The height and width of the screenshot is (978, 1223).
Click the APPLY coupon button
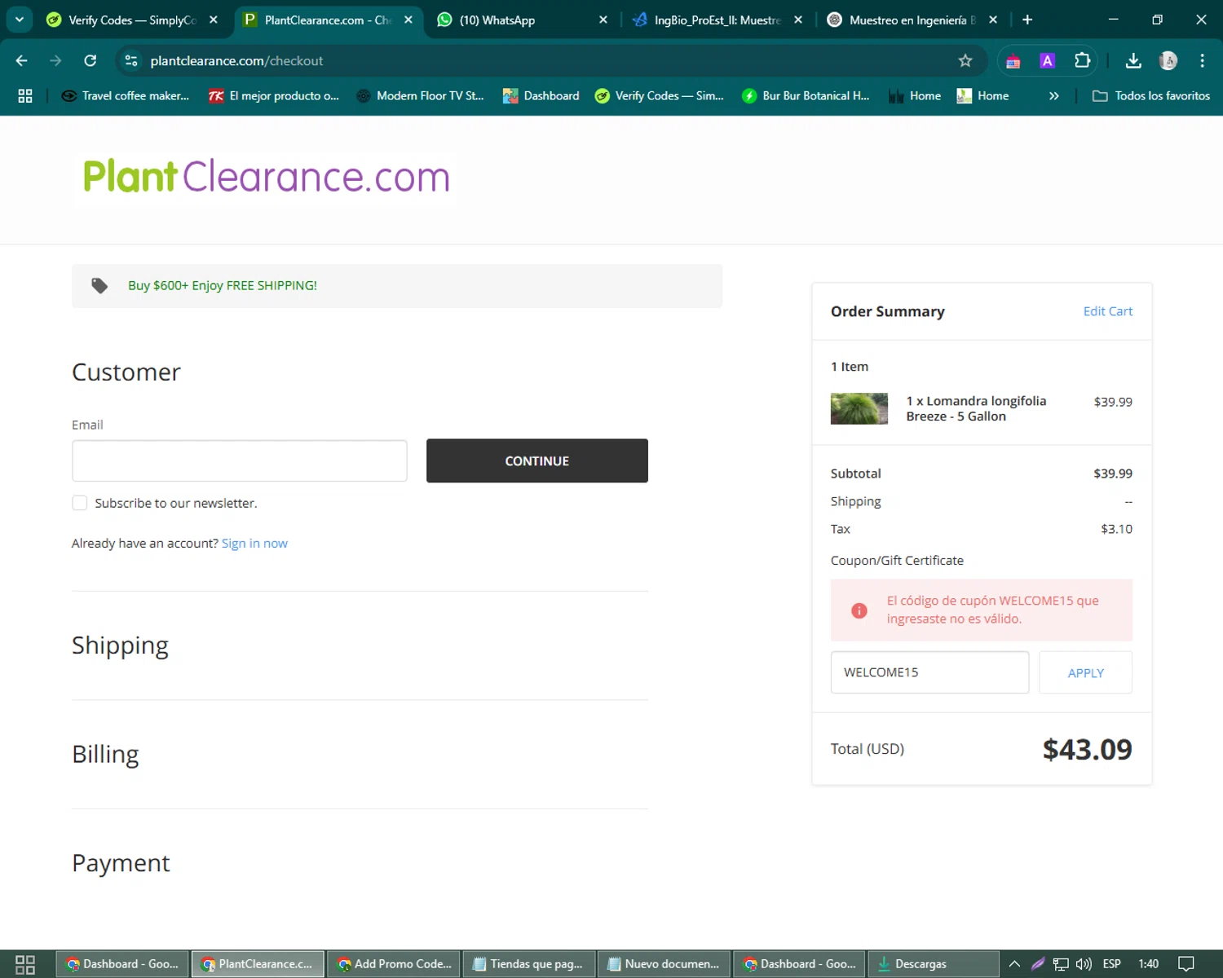(1086, 672)
